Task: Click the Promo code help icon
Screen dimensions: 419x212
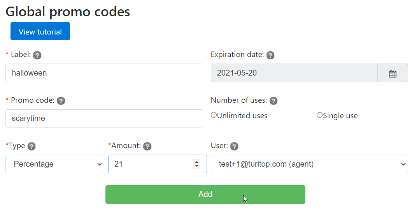Action: pyautogui.click(x=61, y=101)
